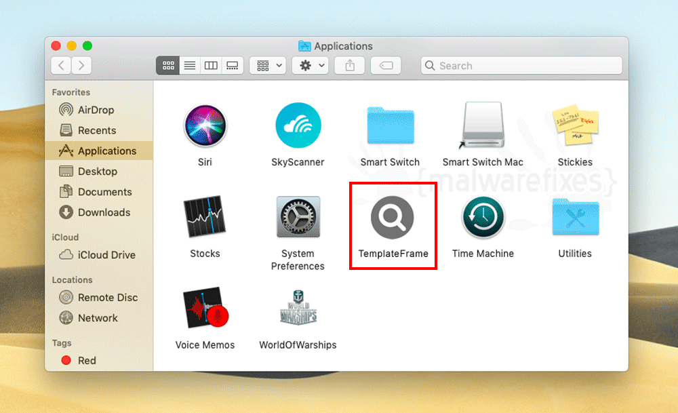Focus the Search field
The image size is (678, 413).
(521, 66)
